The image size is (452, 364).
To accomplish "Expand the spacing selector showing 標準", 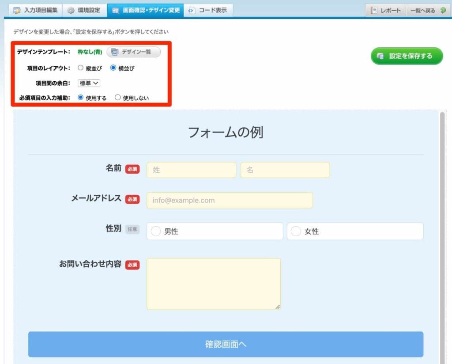I will 89,83.
